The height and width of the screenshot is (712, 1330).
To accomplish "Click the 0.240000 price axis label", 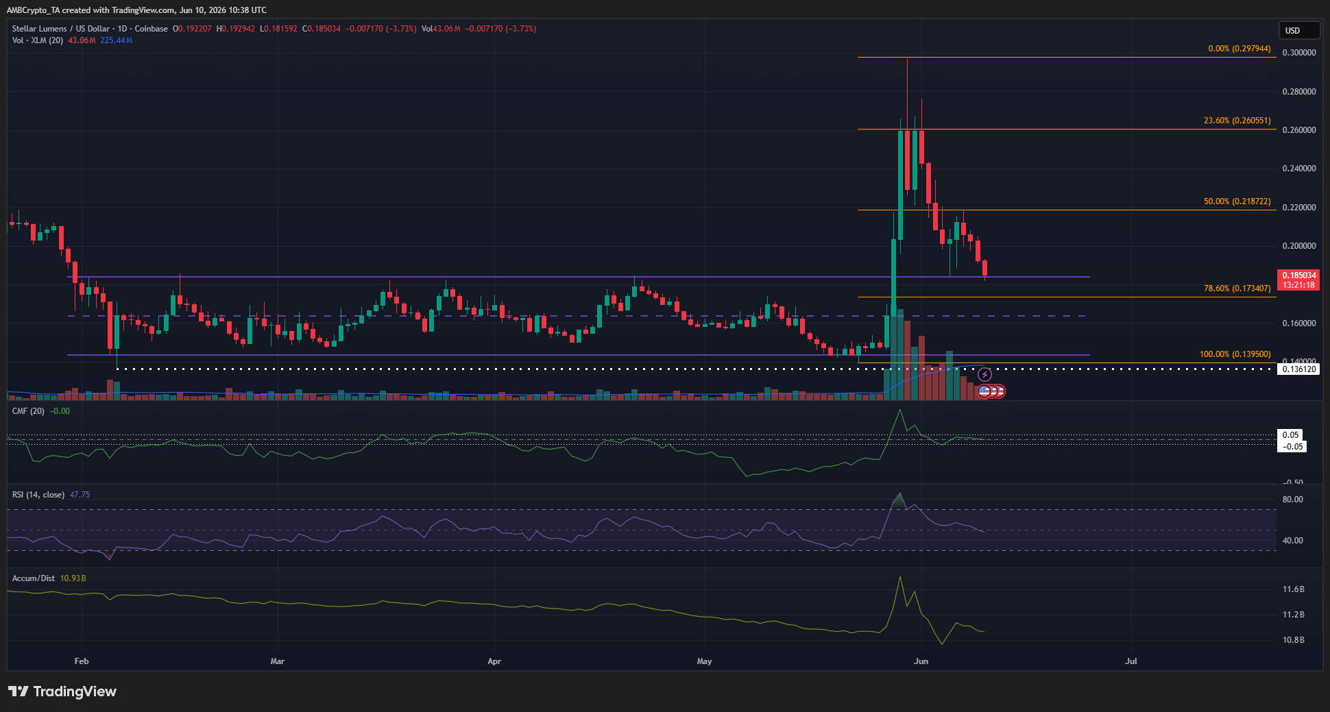I will click(1299, 169).
